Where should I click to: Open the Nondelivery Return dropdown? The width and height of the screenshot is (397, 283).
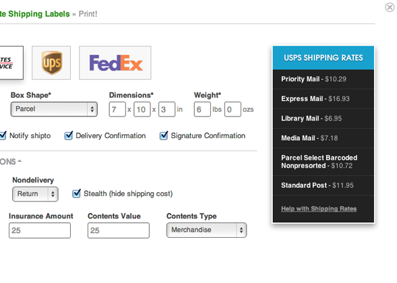click(35, 194)
